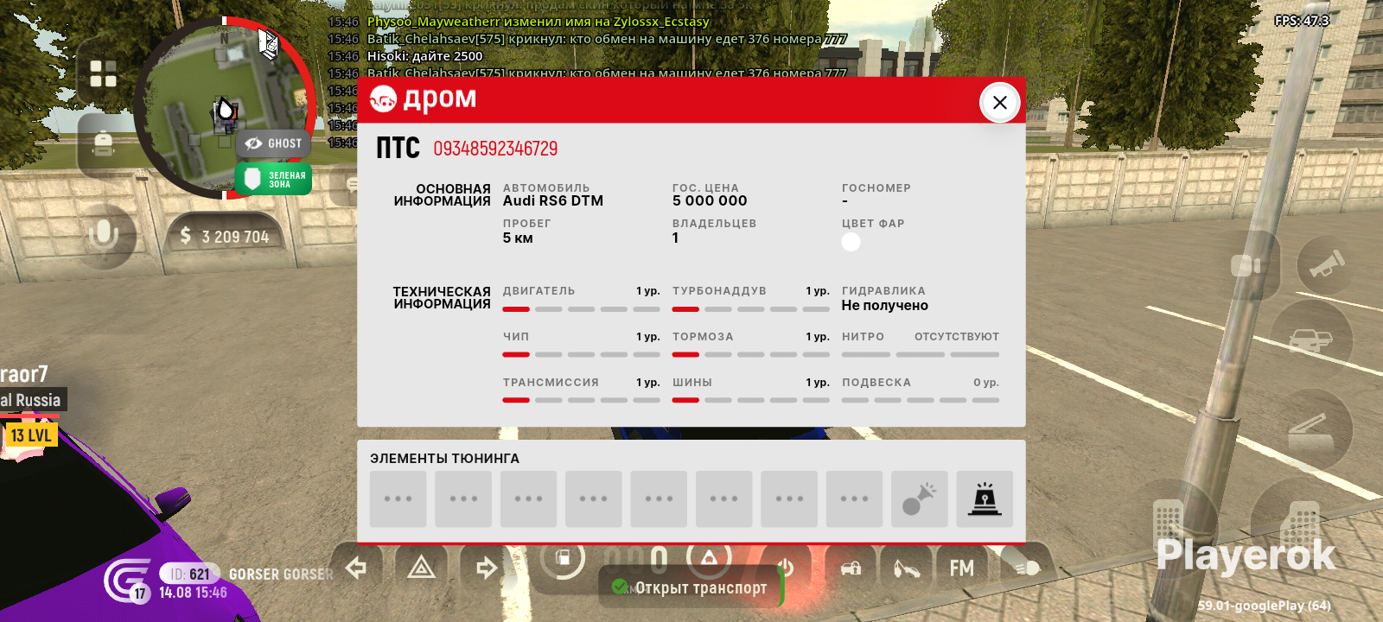Open the circular minimap
This screenshot has height=622, width=1383.
coord(225,108)
